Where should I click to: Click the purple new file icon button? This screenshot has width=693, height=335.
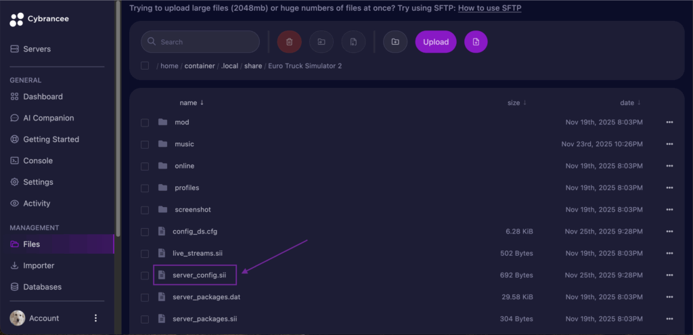coord(476,42)
